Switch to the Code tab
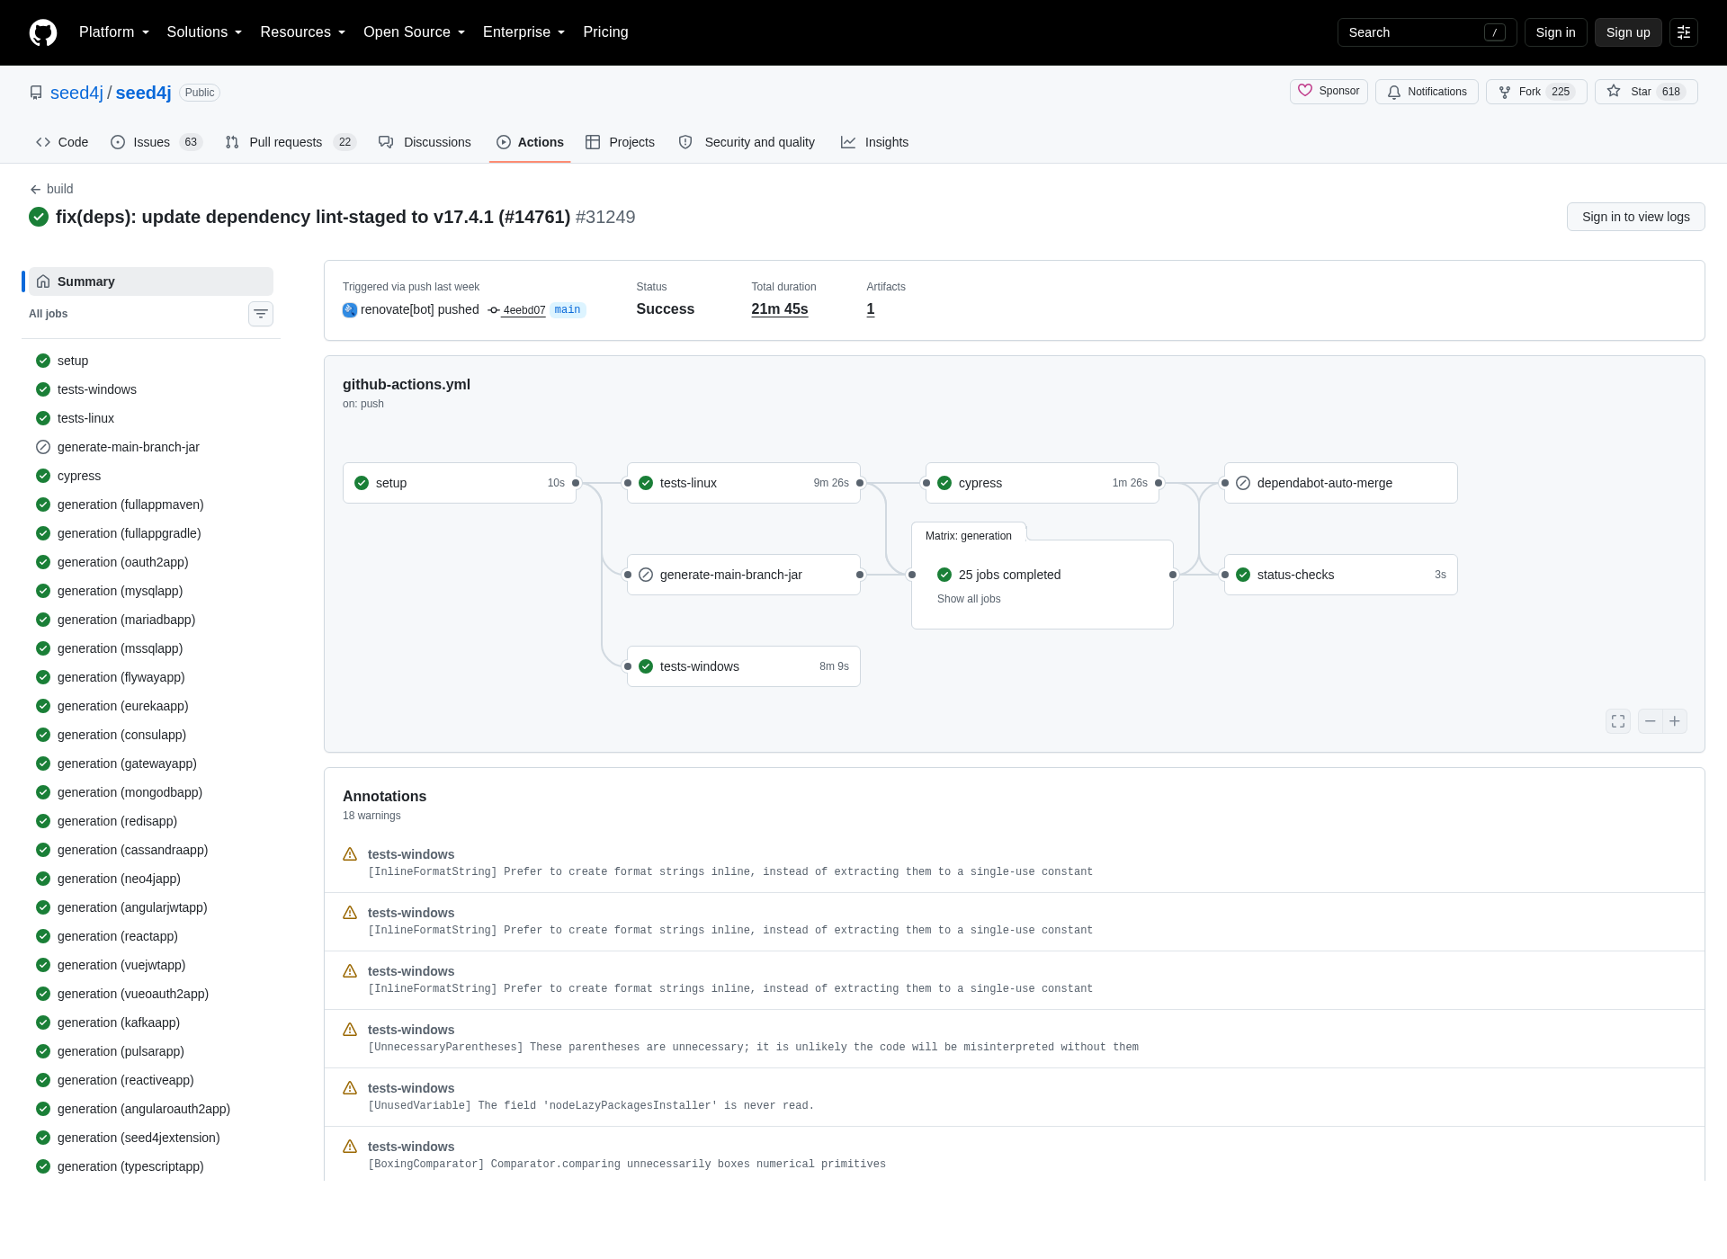The width and height of the screenshot is (1727, 1259). pyautogui.click(x=62, y=142)
